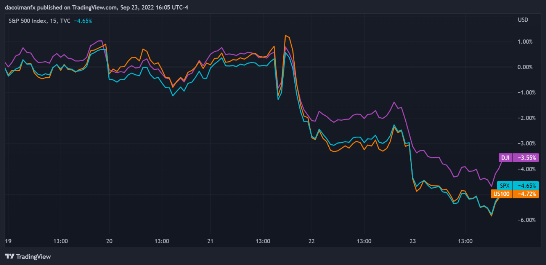Select the DJI series label
Image resolution: width=546 pixels, height=265 pixels.
pyautogui.click(x=505, y=157)
